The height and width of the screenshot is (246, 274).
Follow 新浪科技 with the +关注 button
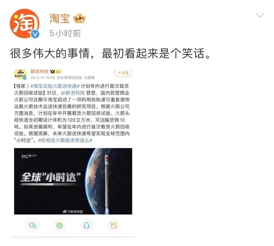pos(123,73)
